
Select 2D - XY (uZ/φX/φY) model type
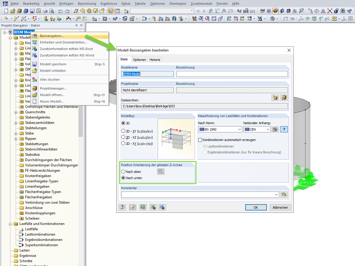[x=123, y=131]
